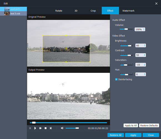Image resolution: width=161 pixels, height=139 pixels.
Task: Toggle the Deinterlacing checkbox
Action: tap(116, 80)
